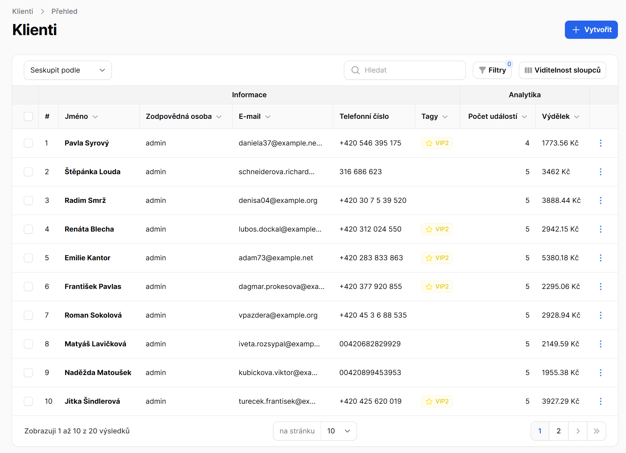
Task: Click phone number 316 686 623
Action: pyautogui.click(x=361, y=172)
